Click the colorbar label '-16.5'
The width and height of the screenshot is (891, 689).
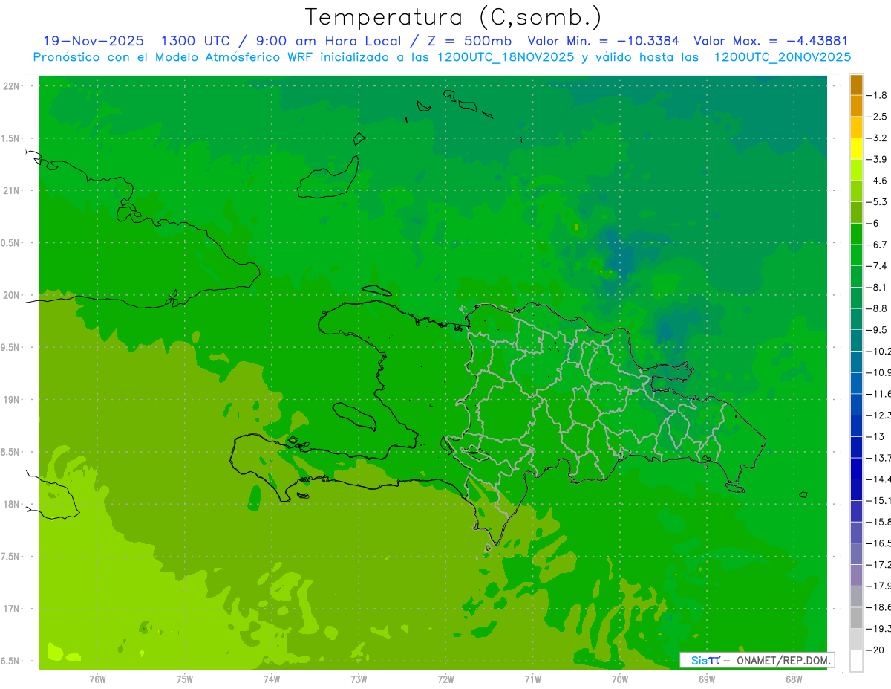tap(878, 543)
